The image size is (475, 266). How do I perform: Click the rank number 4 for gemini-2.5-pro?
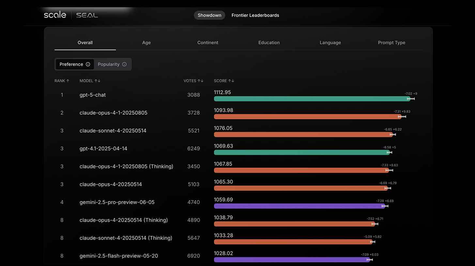point(62,202)
